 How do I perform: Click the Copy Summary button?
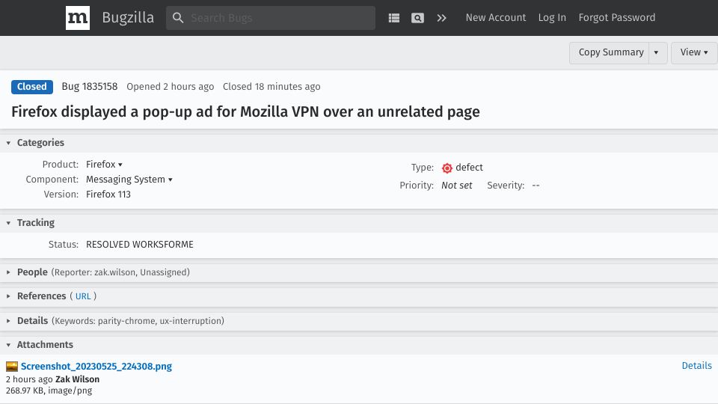[611, 52]
